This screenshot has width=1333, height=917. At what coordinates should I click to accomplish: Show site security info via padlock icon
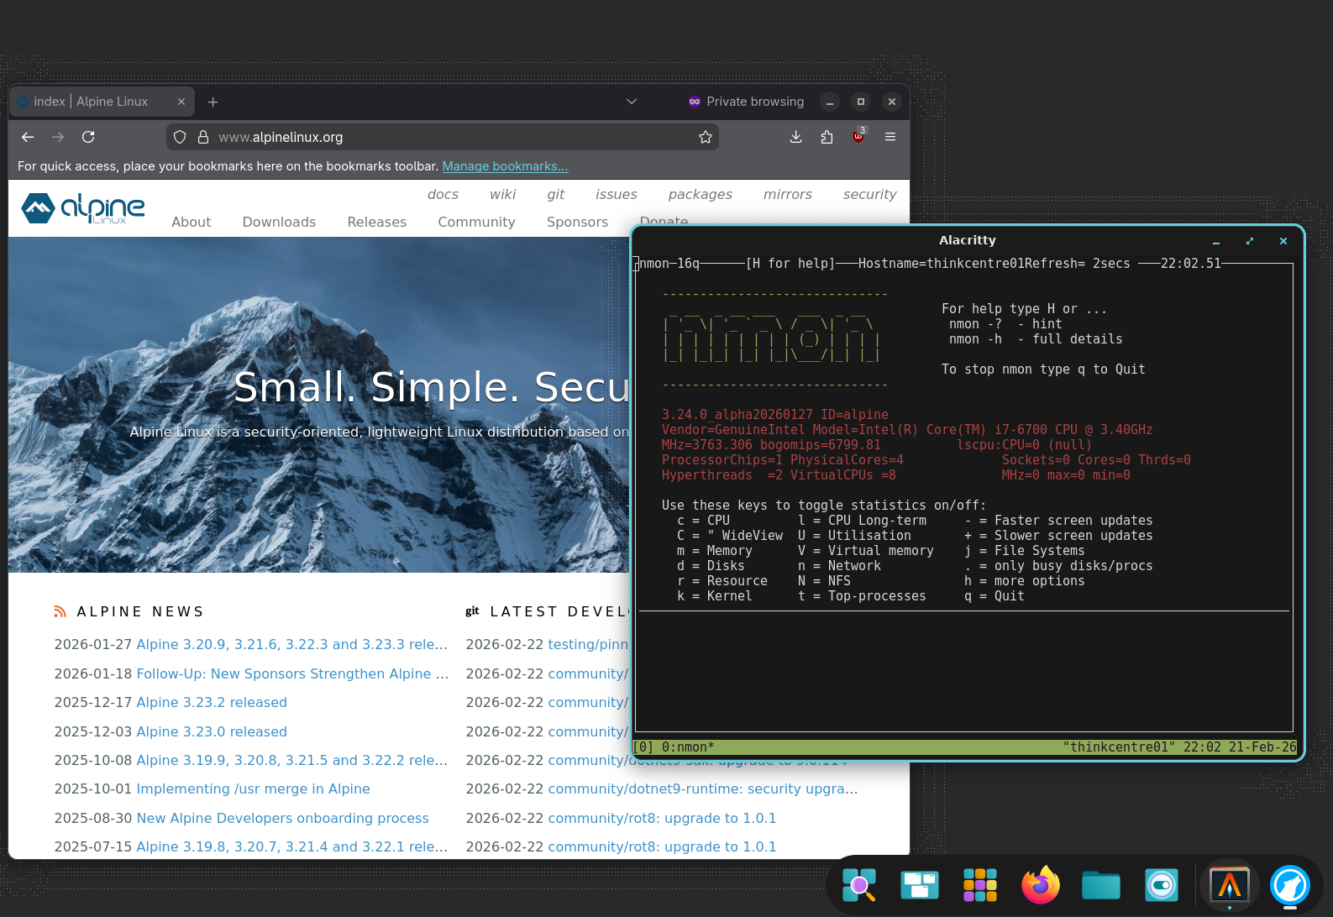[x=202, y=137]
